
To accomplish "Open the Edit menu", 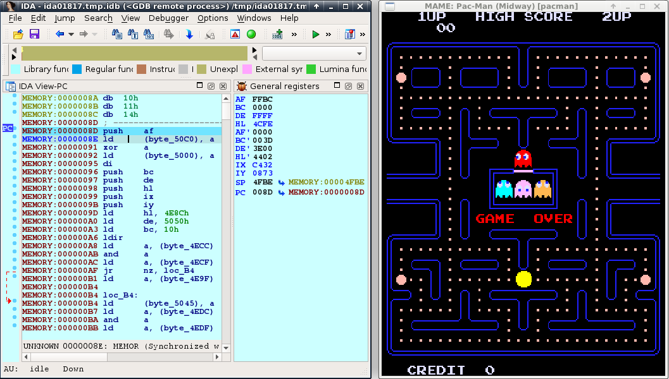I will coord(38,18).
